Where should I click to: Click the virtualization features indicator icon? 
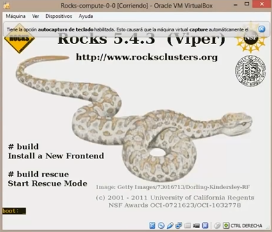(x=205, y=226)
